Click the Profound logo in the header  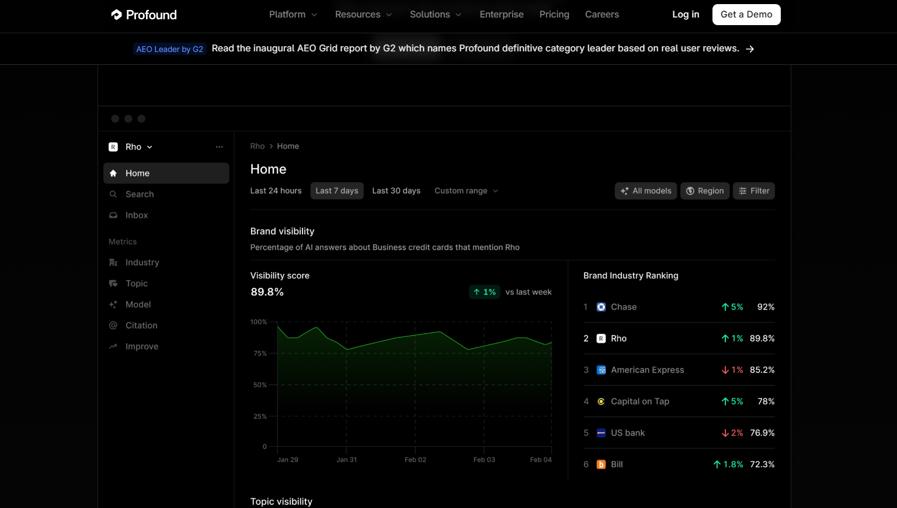(143, 14)
